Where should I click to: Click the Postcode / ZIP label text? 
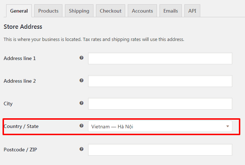tap(20, 150)
